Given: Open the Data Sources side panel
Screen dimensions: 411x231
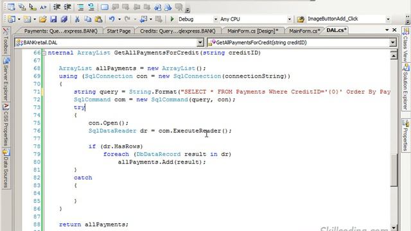Looking at the screenshot, I should pos(6,168).
